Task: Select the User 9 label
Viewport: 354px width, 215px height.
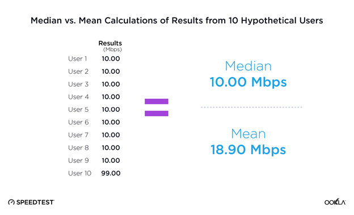Action: tap(78, 161)
